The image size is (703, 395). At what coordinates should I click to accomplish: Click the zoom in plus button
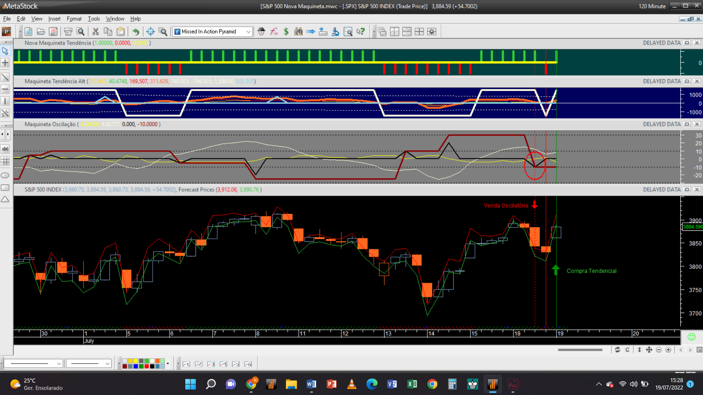(668, 350)
